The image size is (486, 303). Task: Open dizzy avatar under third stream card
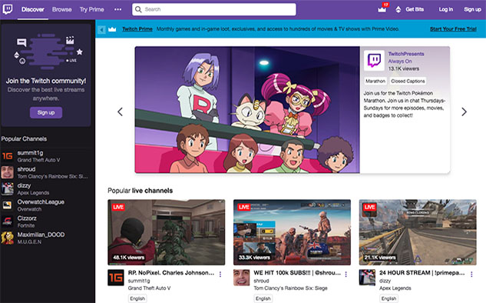point(367,278)
